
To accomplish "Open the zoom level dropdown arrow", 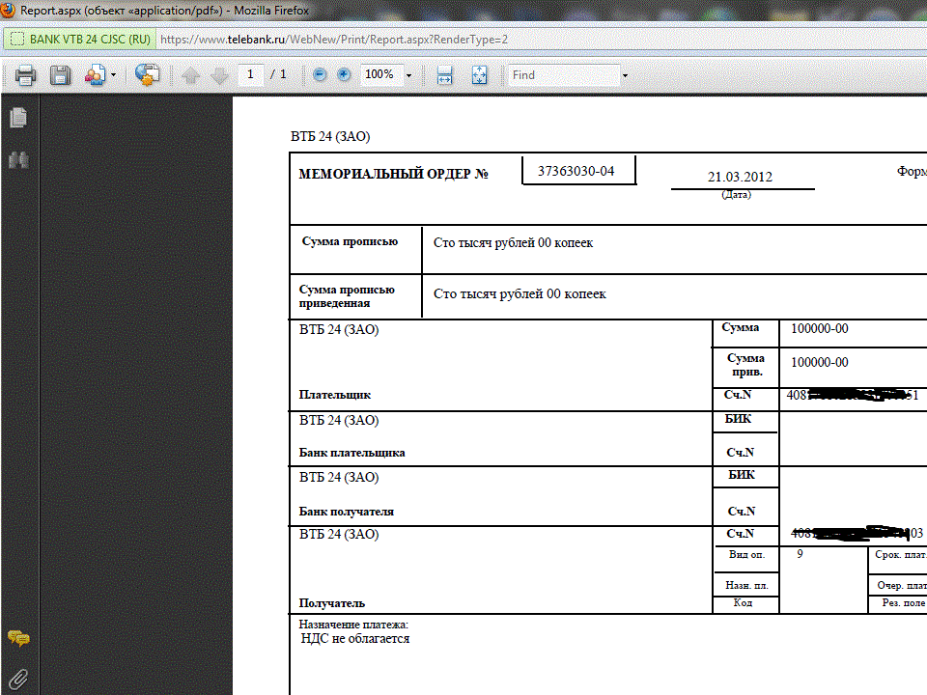I will tap(408, 75).
